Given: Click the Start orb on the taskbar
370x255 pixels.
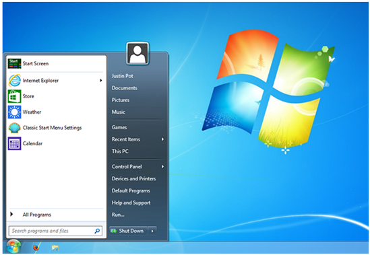Looking at the screenshot, I should pyautogui.click(x=13, y=247).
